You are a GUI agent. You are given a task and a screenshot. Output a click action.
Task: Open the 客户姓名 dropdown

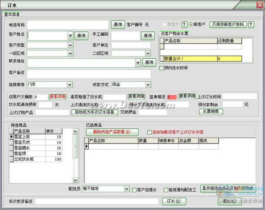pyautogui.click(x=70, y=35)
